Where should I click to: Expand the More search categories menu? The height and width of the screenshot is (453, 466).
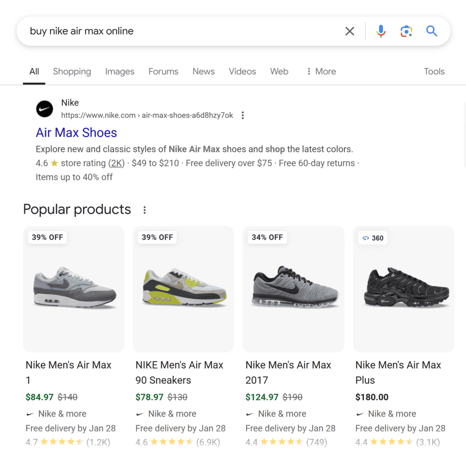[x=320, y=71]
